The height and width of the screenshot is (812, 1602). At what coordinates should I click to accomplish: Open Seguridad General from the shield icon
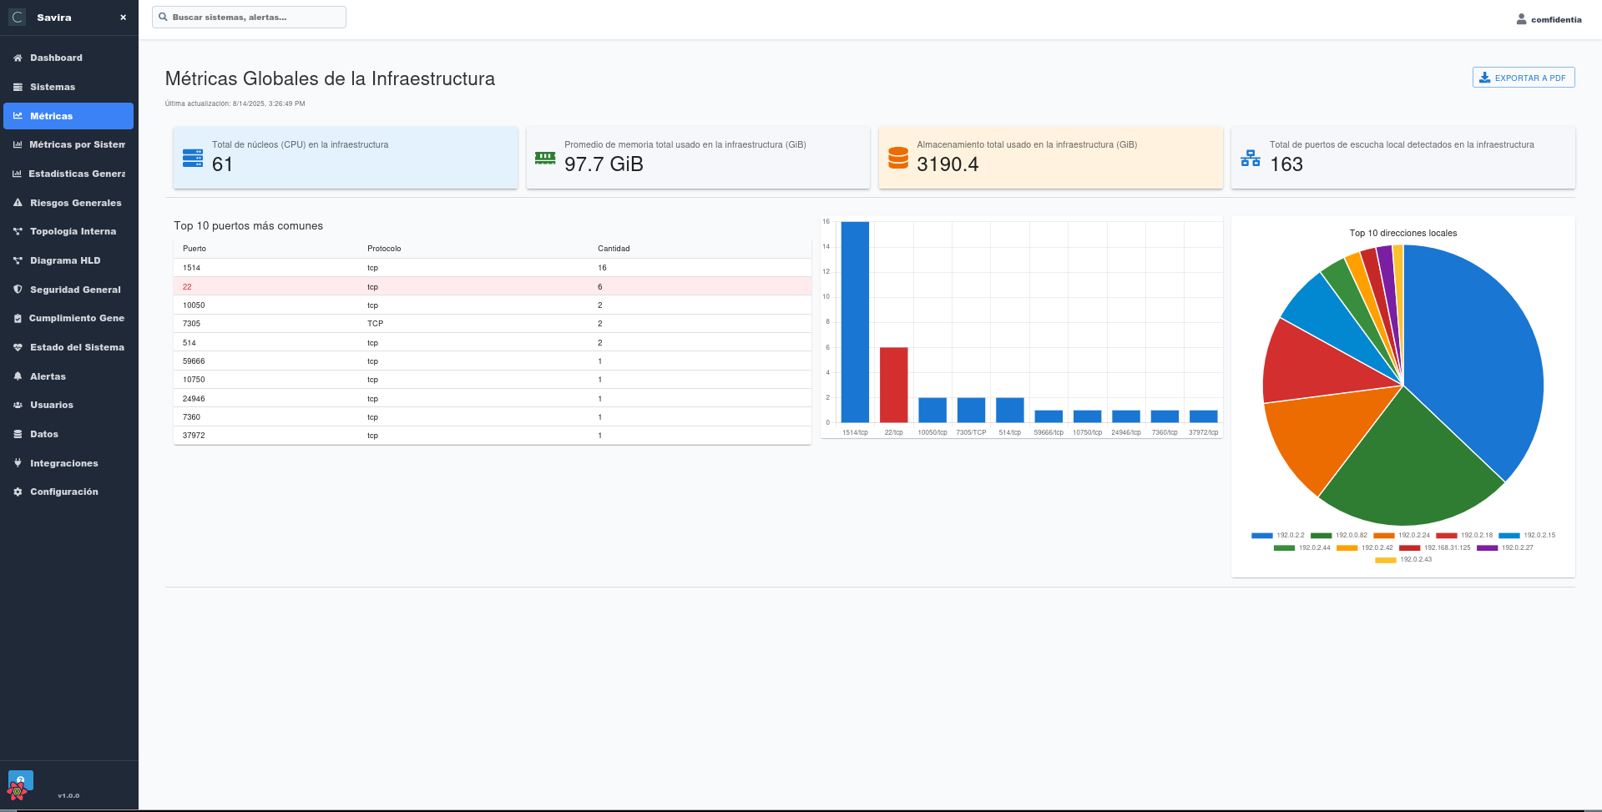(x=17, y=290)
